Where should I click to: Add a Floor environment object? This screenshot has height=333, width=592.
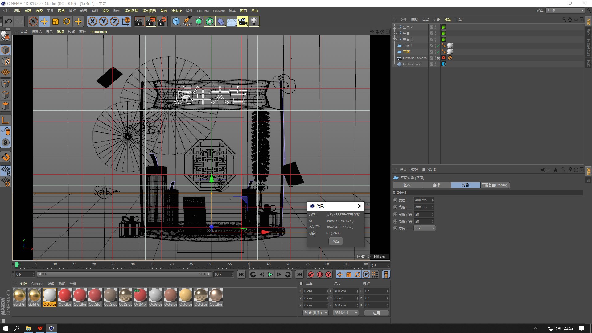[232, 21]
